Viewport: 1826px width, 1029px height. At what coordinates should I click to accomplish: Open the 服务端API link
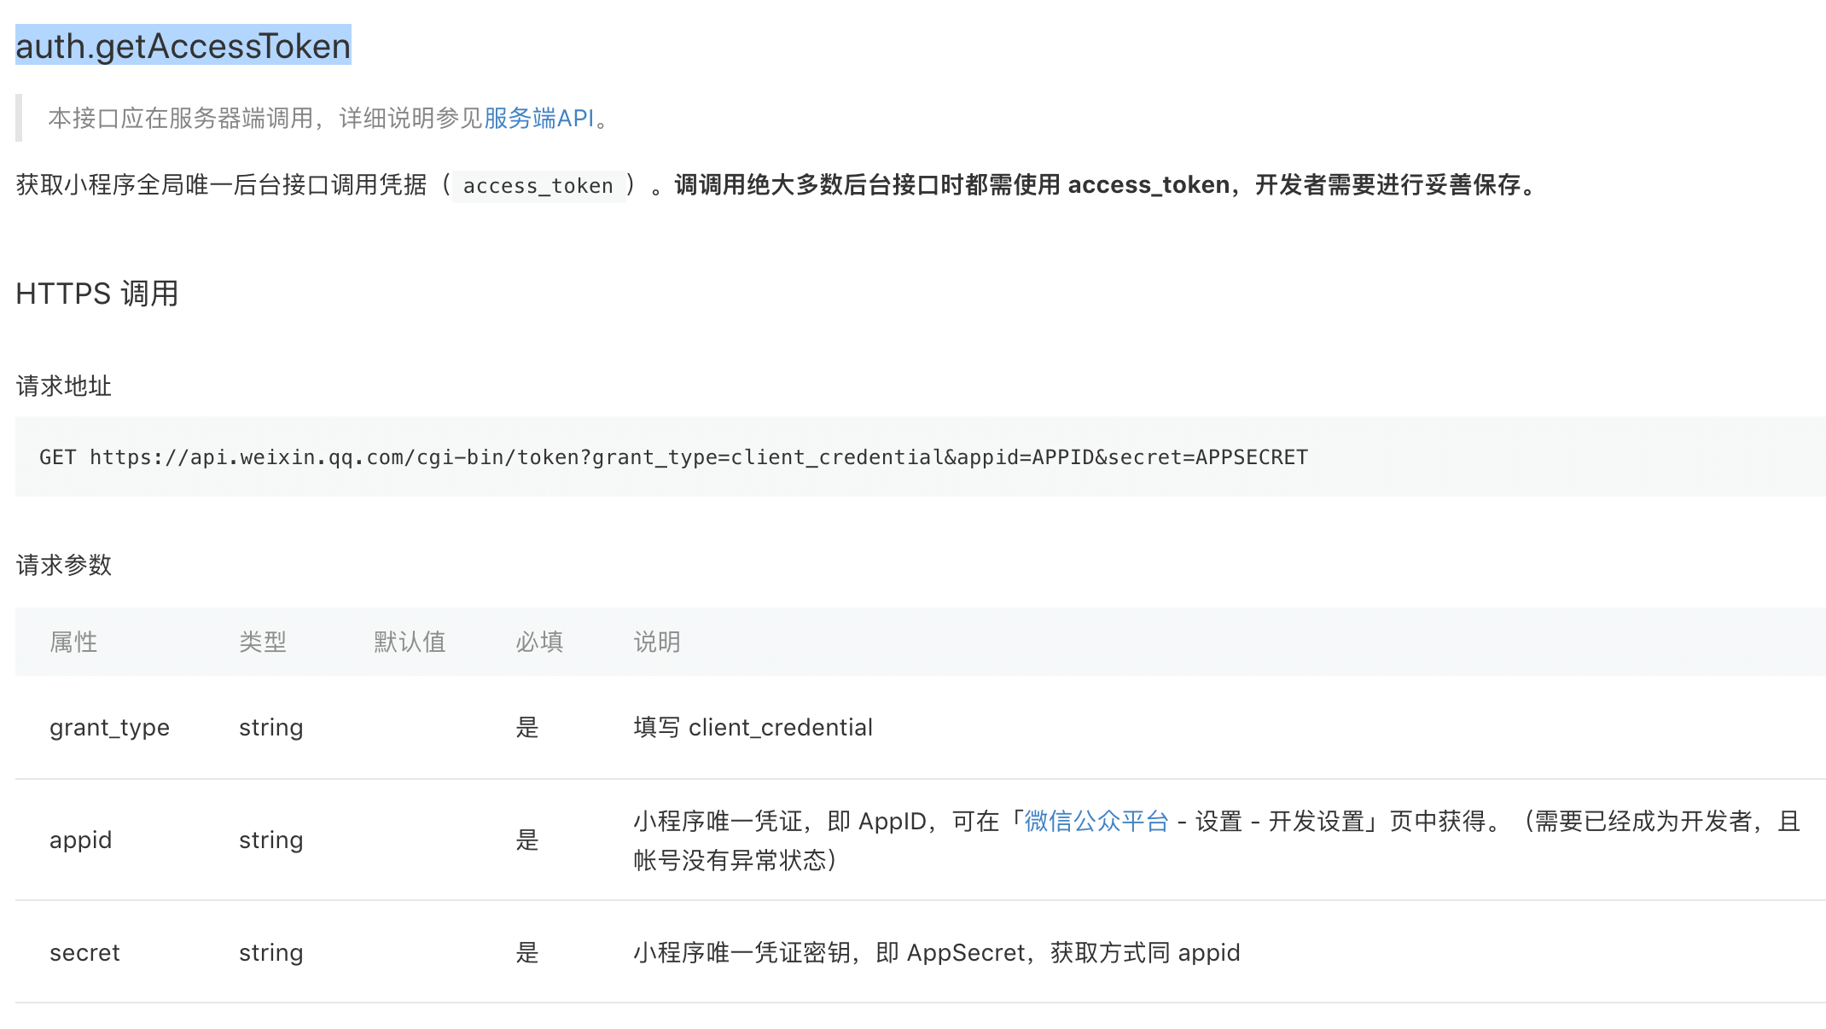(x=538, y=118)
